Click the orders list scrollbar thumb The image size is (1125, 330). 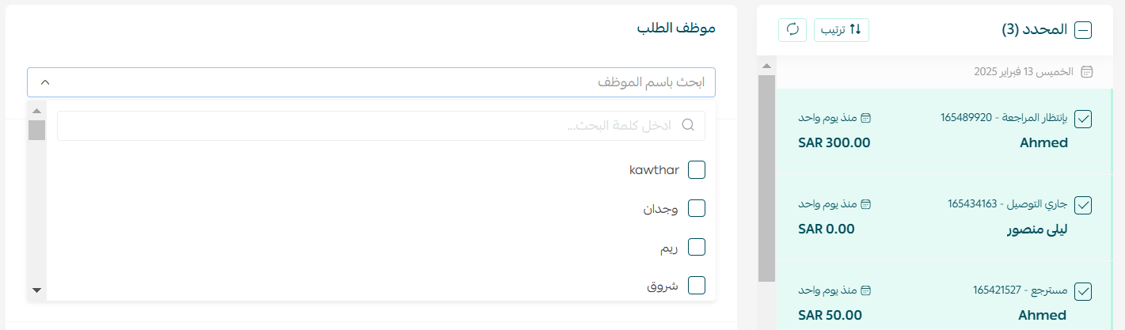tap(766, 178)
